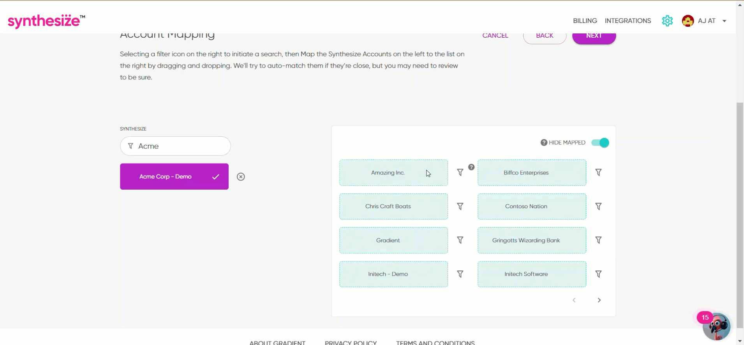The image size is (744, 345).
Task: Click the filter icon next to Gradient
Action: point(460,240)
